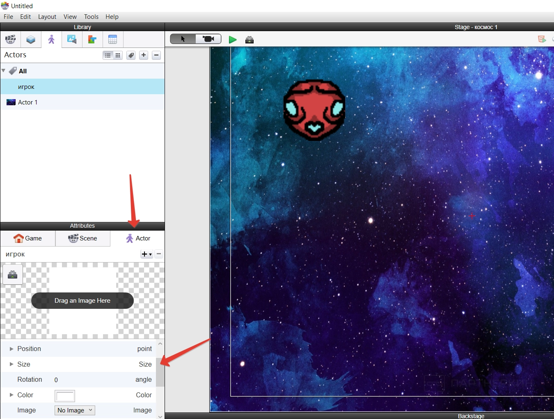
Task: Open the white Color swatch
Action: click(x=65, y=396)
